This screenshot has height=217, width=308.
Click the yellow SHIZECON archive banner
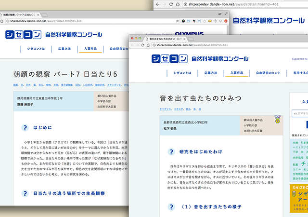(299, 198)
